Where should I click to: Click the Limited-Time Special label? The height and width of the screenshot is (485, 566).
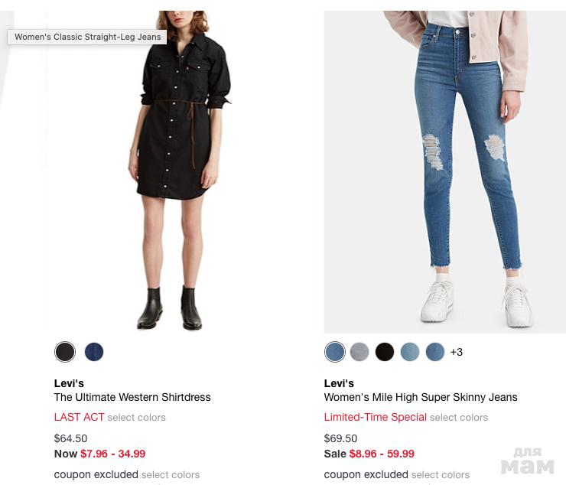375,418
